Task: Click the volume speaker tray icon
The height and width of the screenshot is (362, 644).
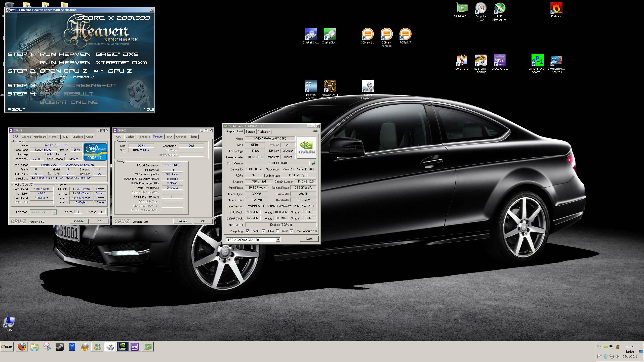Action: (618, 356)
